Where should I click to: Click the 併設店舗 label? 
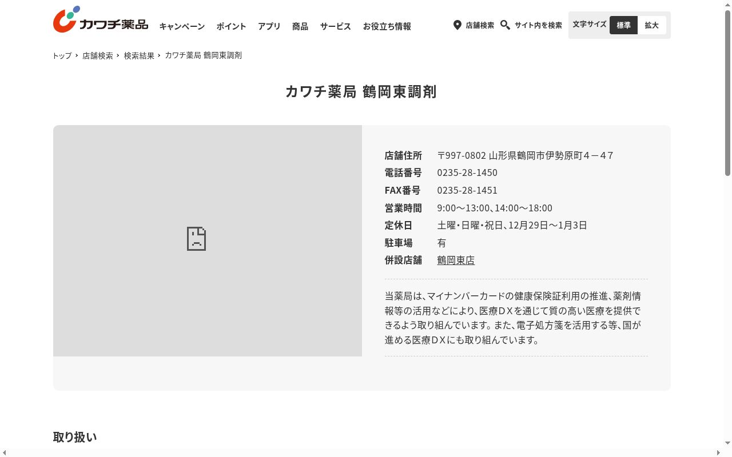[403, 260]
